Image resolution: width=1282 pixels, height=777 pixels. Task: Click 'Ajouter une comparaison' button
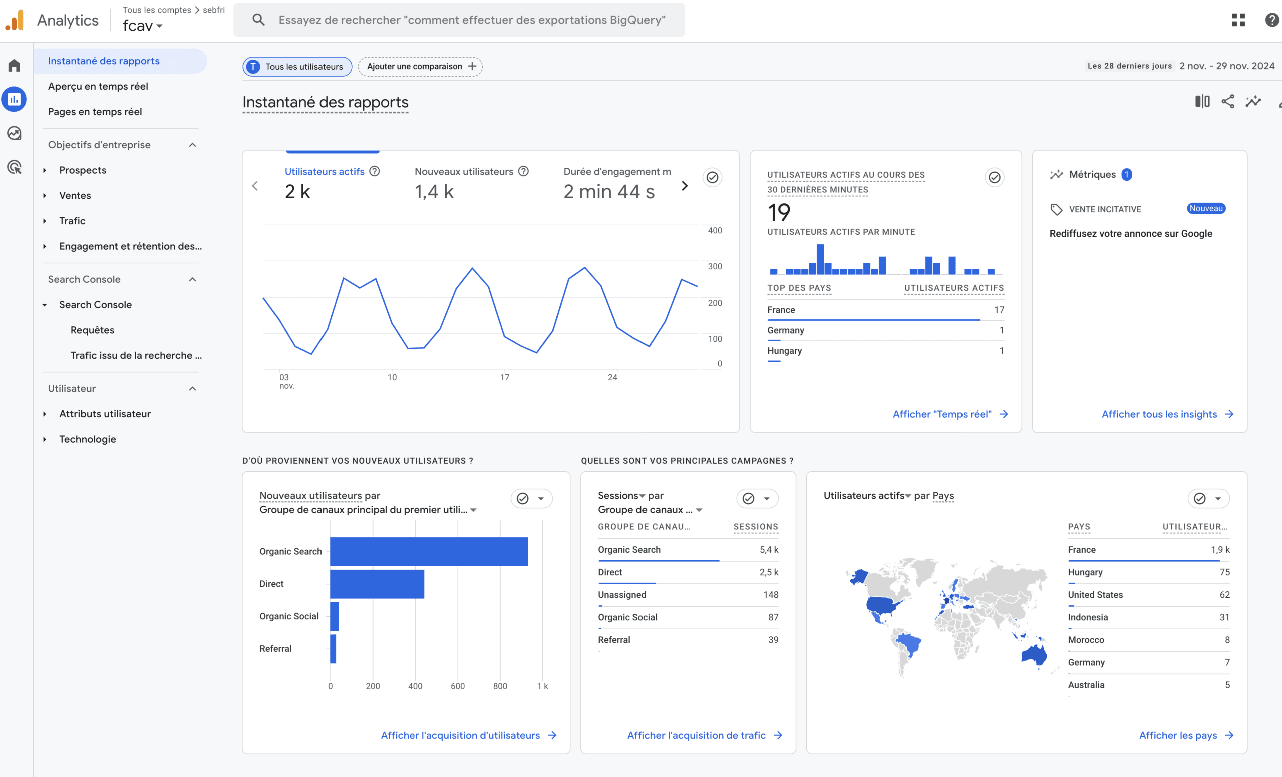pos(420,66)
